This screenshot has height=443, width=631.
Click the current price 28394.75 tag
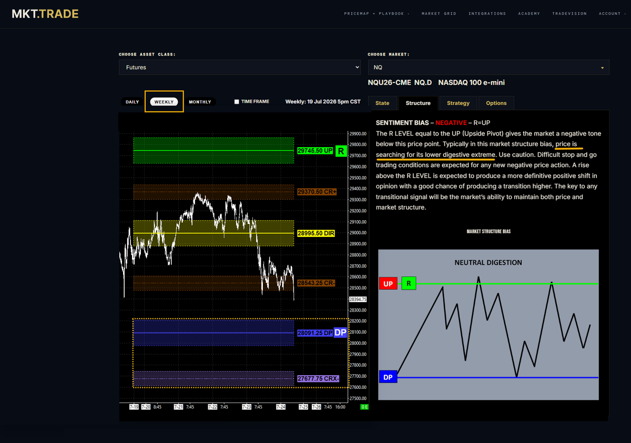358,300
